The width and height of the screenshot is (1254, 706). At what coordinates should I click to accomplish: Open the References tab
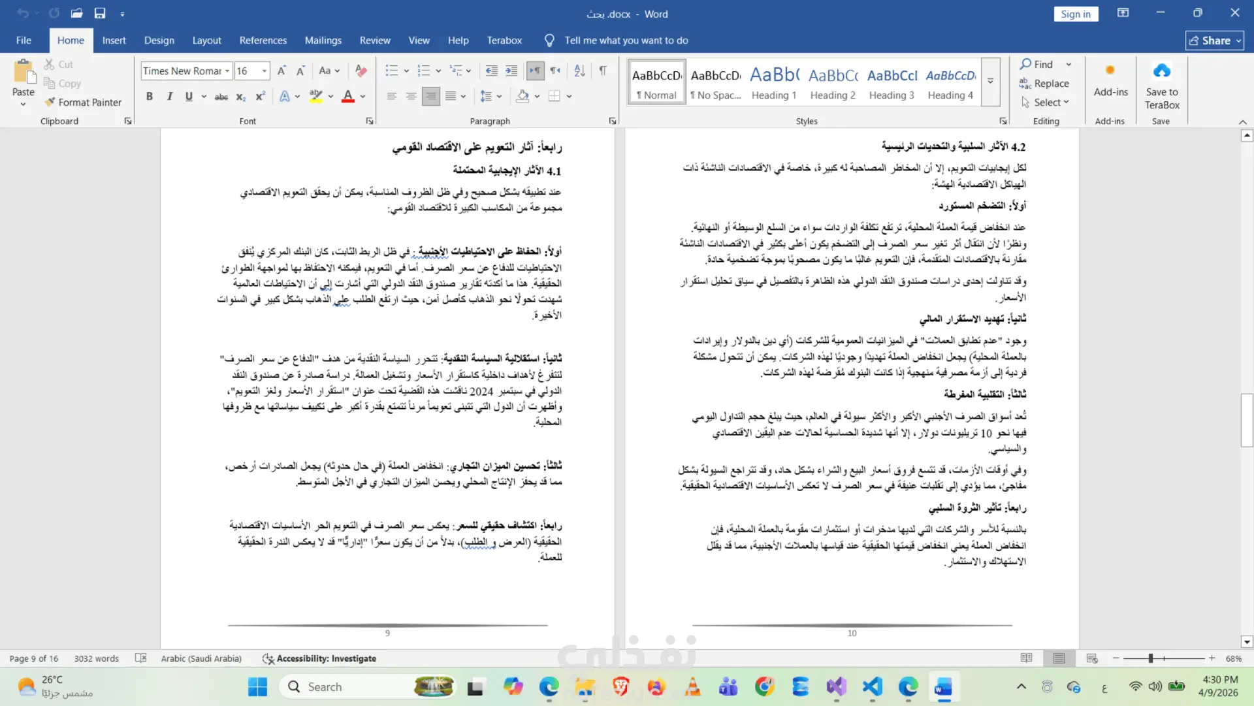click(x=263, y=40)
